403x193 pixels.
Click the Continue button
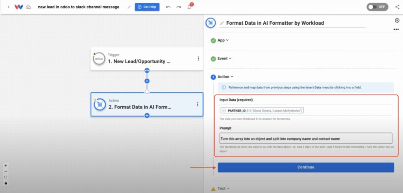pos(306,167)
